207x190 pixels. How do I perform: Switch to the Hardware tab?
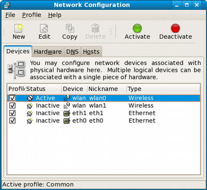pyautogui.click(x=48, y=52)
